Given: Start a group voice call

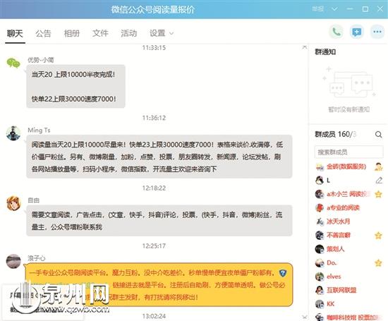Looking at the screenshot, I should click(x=336, y=32).
